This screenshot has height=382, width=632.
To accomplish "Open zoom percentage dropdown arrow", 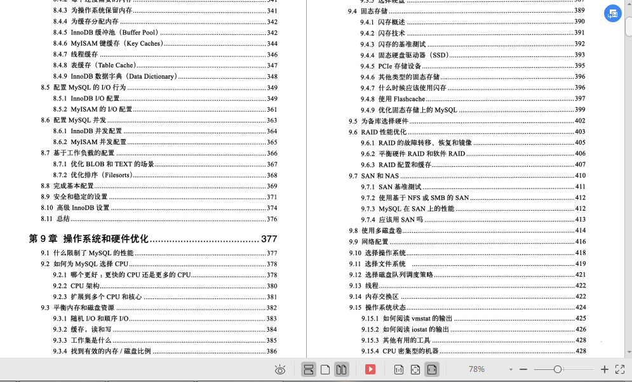I will (x=511, y=369).
